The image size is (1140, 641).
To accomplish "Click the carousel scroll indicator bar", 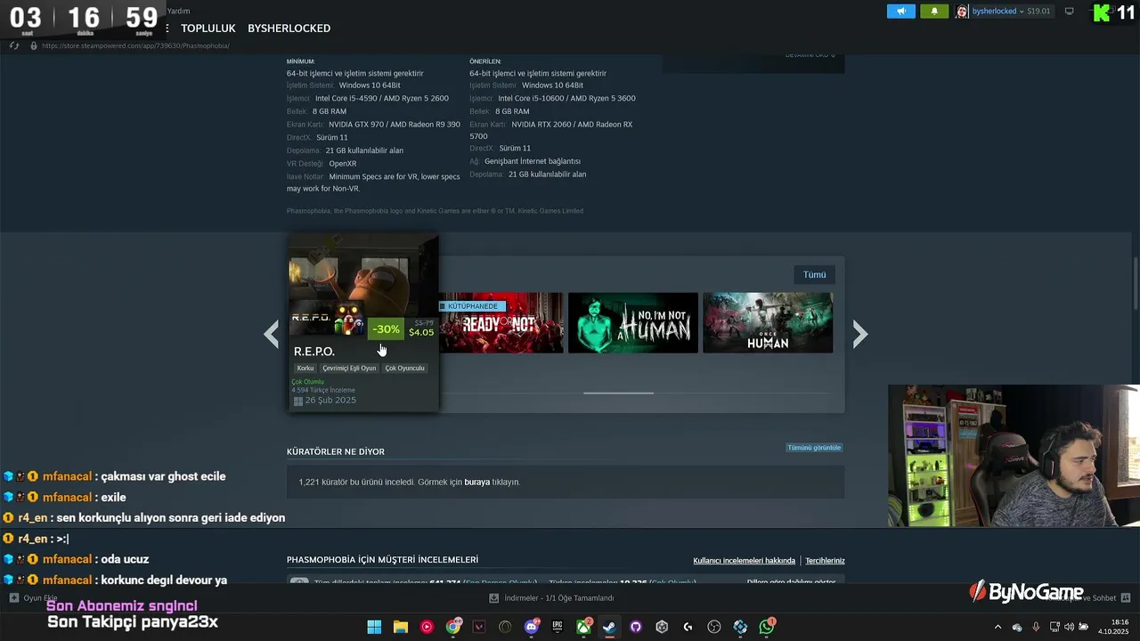I will (618, 393).
